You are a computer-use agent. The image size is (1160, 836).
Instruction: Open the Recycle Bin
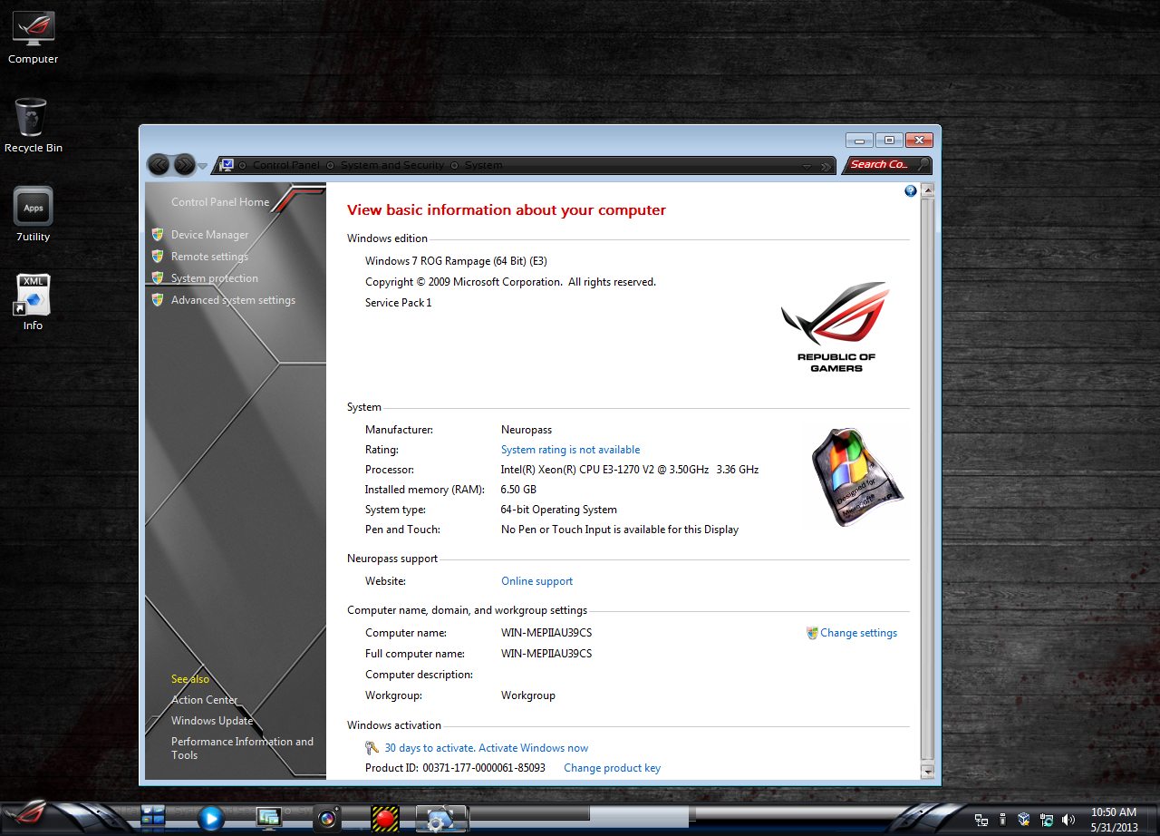coord(33,118)
